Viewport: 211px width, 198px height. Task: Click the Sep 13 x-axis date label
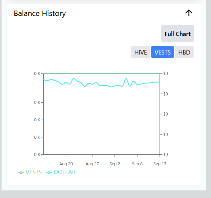(160, 164)
